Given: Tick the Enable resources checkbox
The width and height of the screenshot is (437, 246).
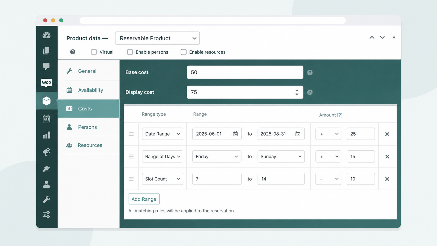Looking at the screenshot, I should [x=184, y=52].
